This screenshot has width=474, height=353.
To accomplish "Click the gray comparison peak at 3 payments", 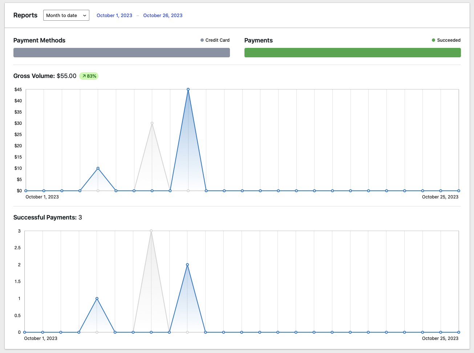I will [x=152, y=231].
